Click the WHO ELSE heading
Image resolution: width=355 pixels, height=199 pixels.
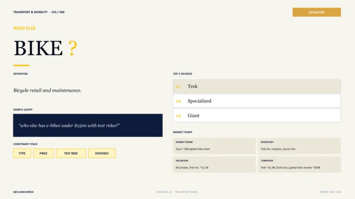point(24,28)
